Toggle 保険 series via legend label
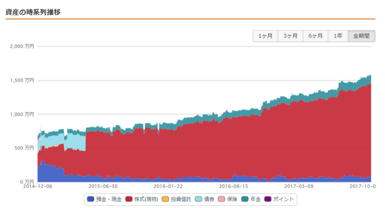This screenshot has height=208, width=385. pyautogui.click(x=232, y=199)
